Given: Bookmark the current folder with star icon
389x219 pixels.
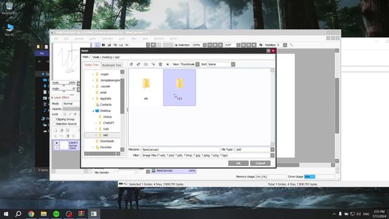Looking at the screenshot, I should point(168,64).
